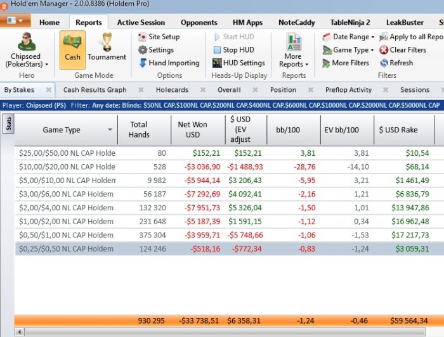The height and width of the screenshot is (337, 444).
Task: Click Clear Filters
Action: tap(403, 50)
